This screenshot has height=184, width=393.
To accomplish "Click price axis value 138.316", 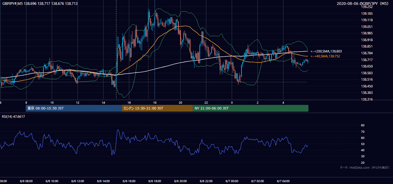I will click(367, 99).
